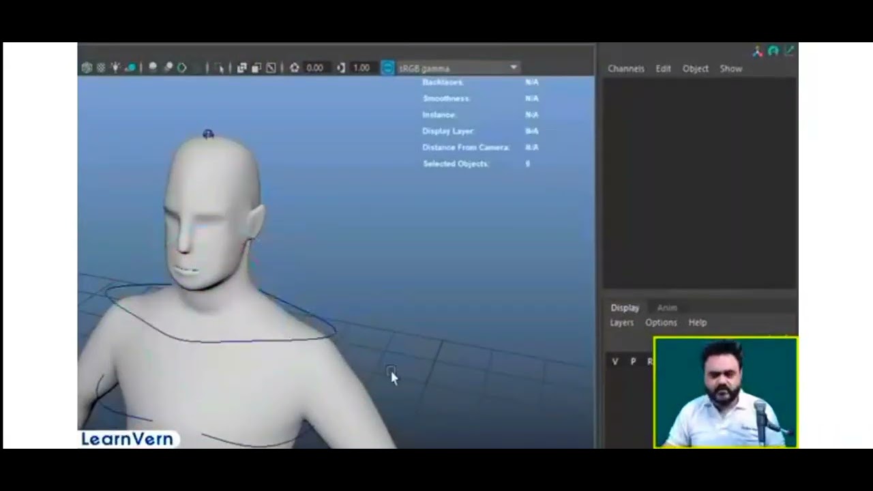Image resolution: width=873 pixels, height=491 pixels.
Task: Click the green pencil icon at top right
Action: pos(790,51)
